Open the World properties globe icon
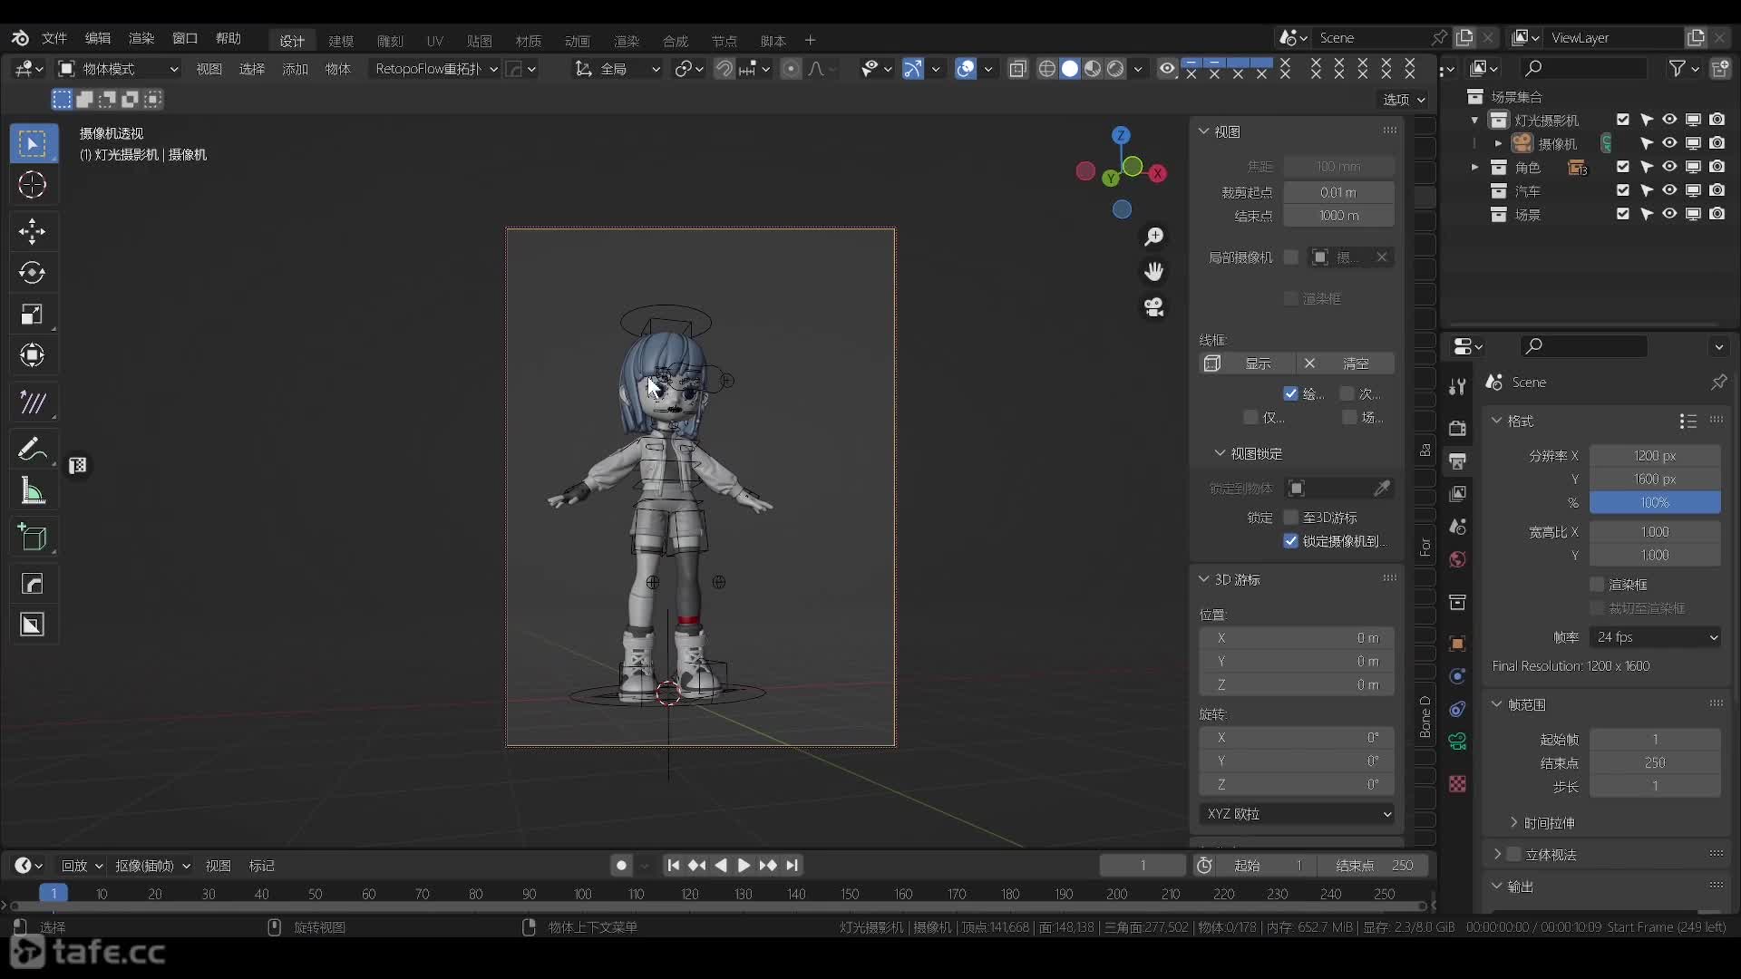This screenshot has width=1741, height=979. 1457,559
